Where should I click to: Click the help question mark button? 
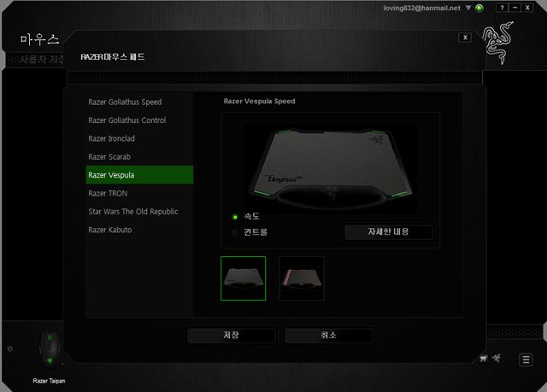pos(503,8)
